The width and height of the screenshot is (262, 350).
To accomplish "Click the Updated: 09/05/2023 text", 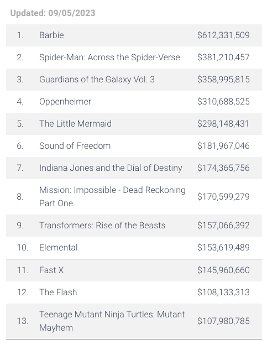I will (x=53, y=13).
